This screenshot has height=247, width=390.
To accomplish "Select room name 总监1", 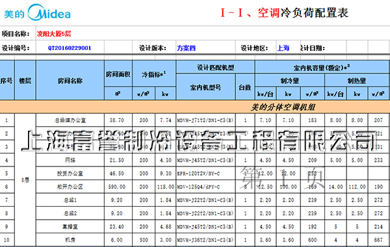I will (x=70, y=200).
